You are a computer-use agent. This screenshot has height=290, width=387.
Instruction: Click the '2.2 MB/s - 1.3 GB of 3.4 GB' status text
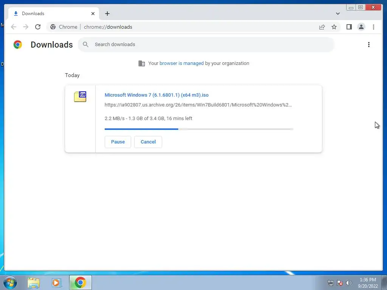pos(148,118)
